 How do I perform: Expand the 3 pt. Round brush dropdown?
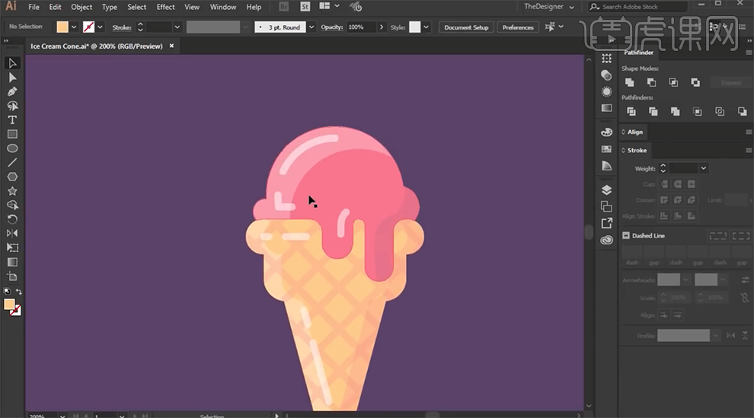pyautogui.click(x=312, y=27)
